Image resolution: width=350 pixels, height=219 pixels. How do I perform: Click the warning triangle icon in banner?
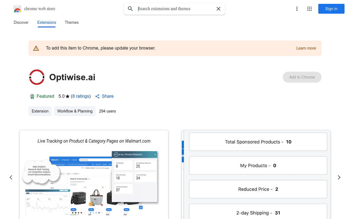tap(36, 48)
